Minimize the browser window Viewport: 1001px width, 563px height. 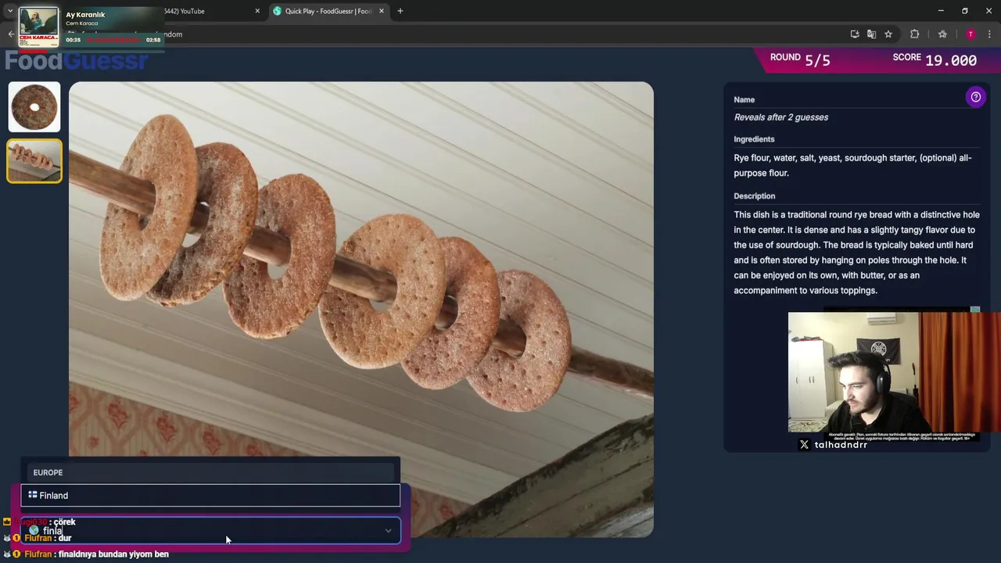pyautogui.click(x=941, y=11)
